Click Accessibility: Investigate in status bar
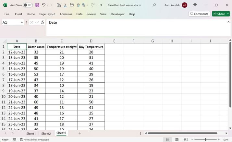Viewport: 232px width, 142px height. [34, 140]
